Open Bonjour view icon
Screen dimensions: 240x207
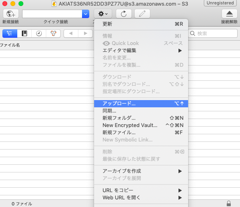[53, 33]
